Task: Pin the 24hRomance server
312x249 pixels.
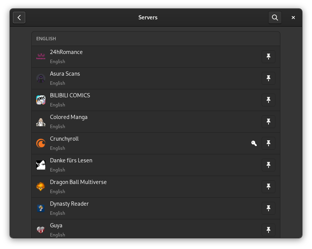Action: click(x=269, y=57)
